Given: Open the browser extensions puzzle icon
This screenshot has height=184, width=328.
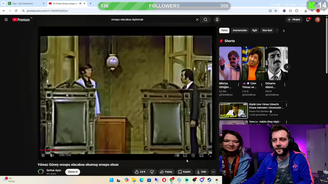Looking at the screenshot, I should [x=296, y=11].
